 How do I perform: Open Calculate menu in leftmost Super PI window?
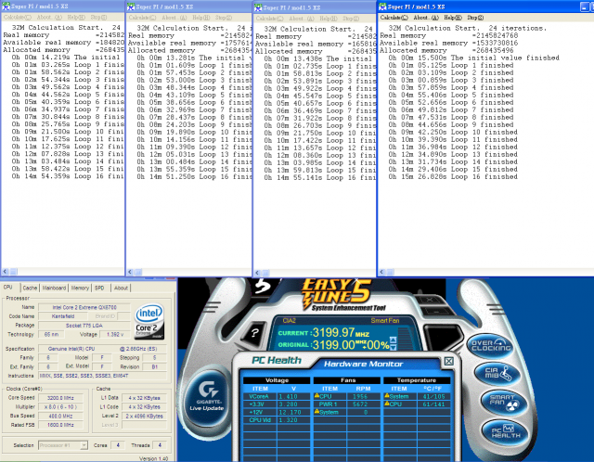(17, 17)
